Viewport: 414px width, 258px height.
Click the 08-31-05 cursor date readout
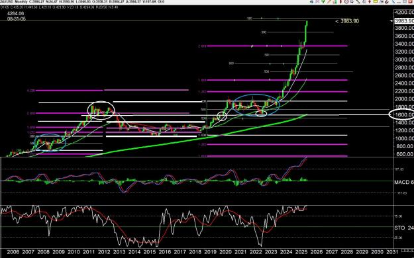click(17, 19)
